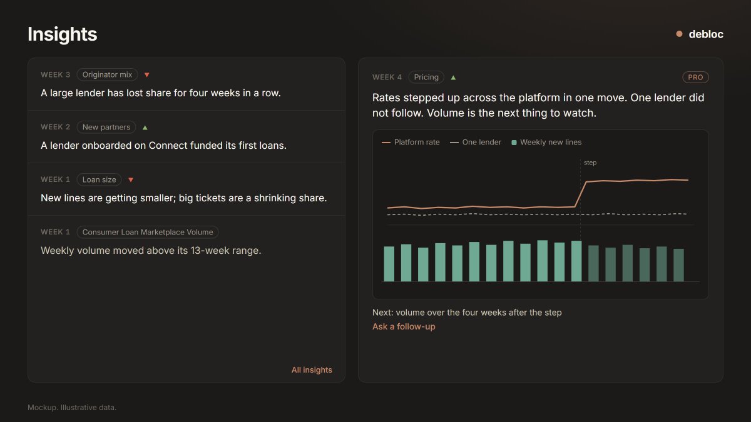Click the Platform rate legend entry

pyautogui.click(x=411, y=143)
